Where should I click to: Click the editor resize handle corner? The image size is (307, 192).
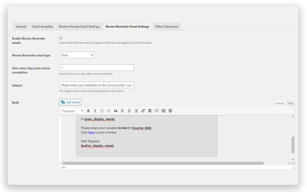pyautogui.click(x=293, y=168)
